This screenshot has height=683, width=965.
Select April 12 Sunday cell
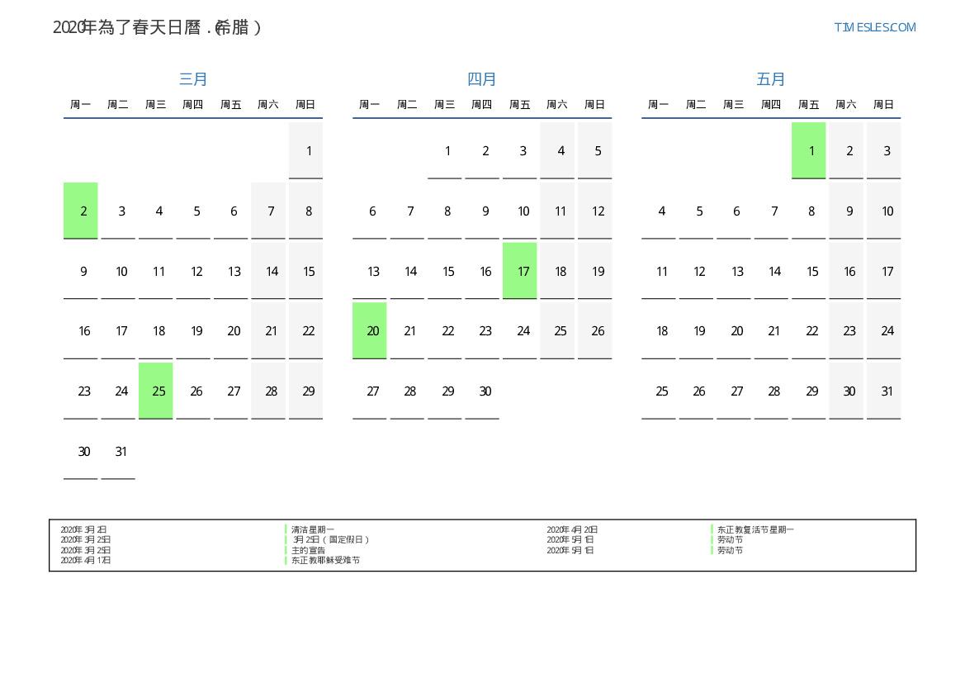(594, 211)
